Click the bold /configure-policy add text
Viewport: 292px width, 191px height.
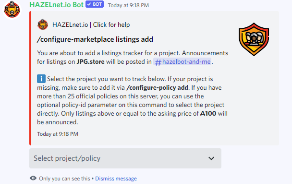point(157,87)
